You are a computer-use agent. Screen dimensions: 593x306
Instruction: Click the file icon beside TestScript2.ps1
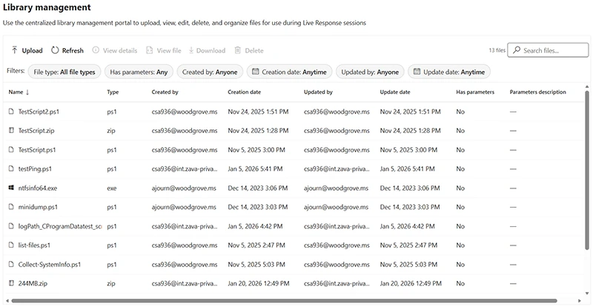click(11, 111)
